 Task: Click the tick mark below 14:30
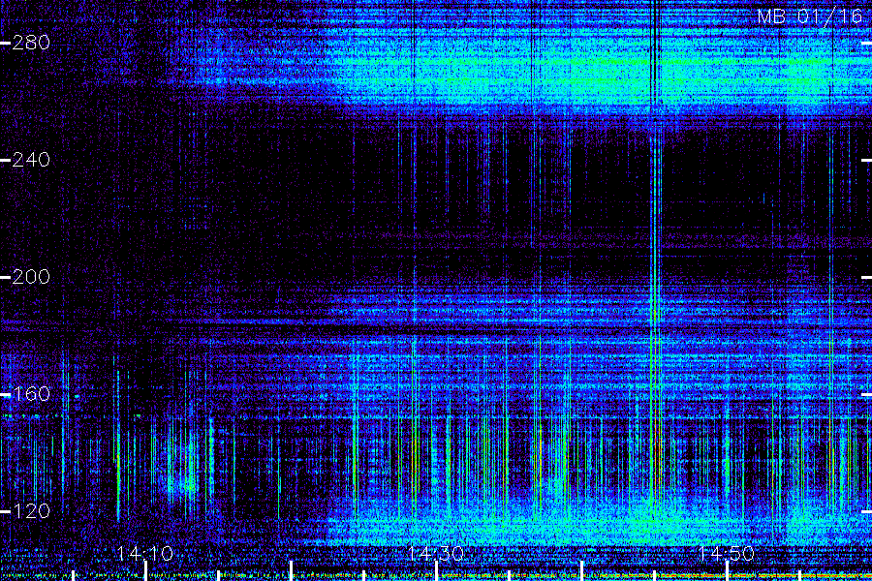[437, 571]
